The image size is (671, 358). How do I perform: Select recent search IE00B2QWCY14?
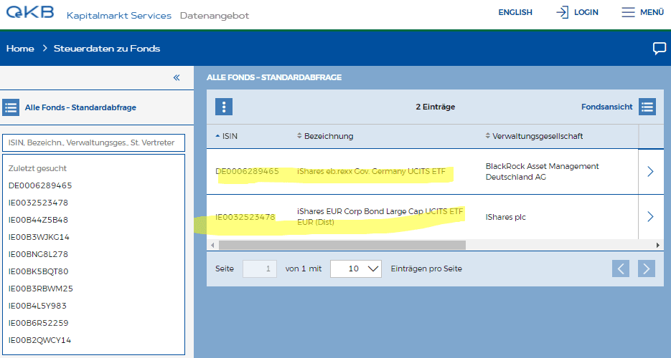coord(39,340)
